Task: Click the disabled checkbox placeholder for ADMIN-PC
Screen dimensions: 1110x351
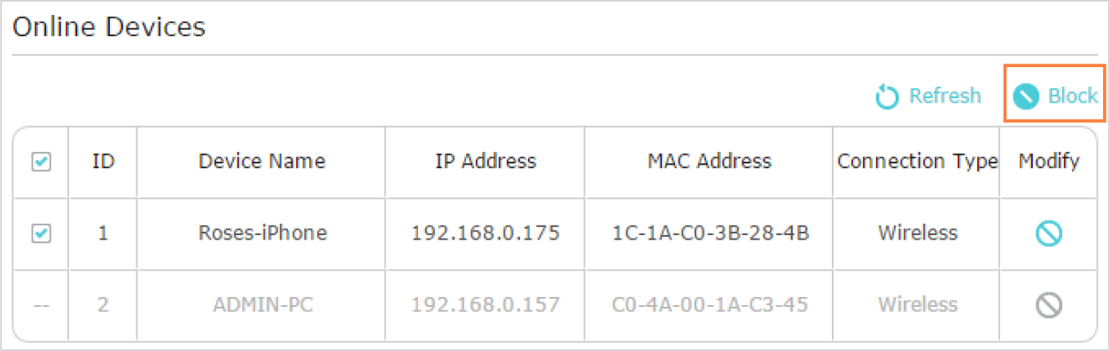Action: pos(41,306)
